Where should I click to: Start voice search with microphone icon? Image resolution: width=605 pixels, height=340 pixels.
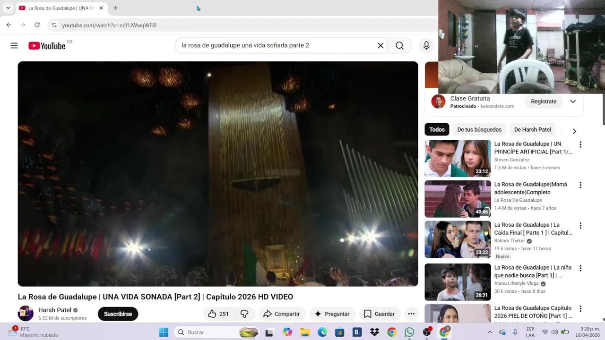pyautogui.click(x=426, y=45)
